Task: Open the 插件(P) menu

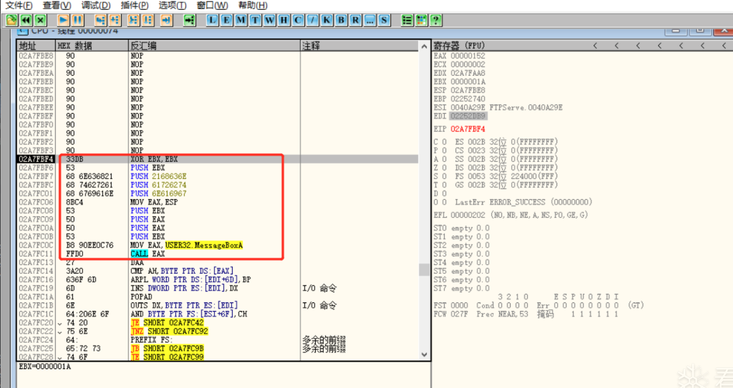Action: click(x=134, y=5)
